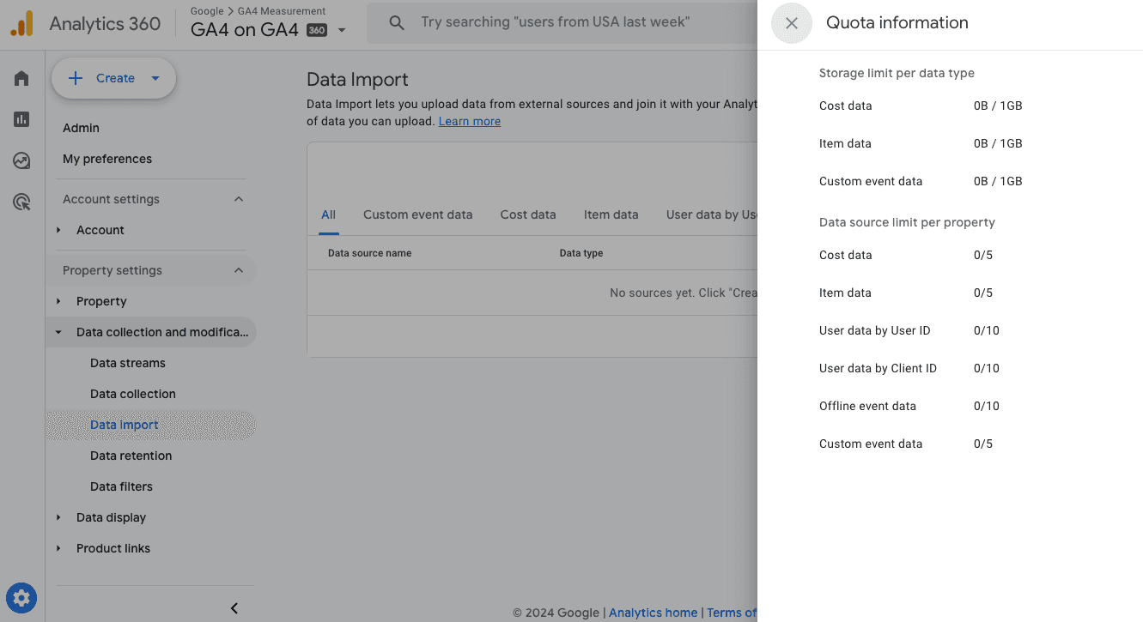Open the Advertising icon in left rail

21,202
